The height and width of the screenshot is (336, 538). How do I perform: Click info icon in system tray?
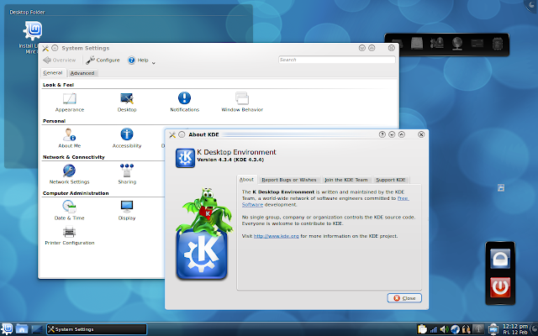coord(478,329)
